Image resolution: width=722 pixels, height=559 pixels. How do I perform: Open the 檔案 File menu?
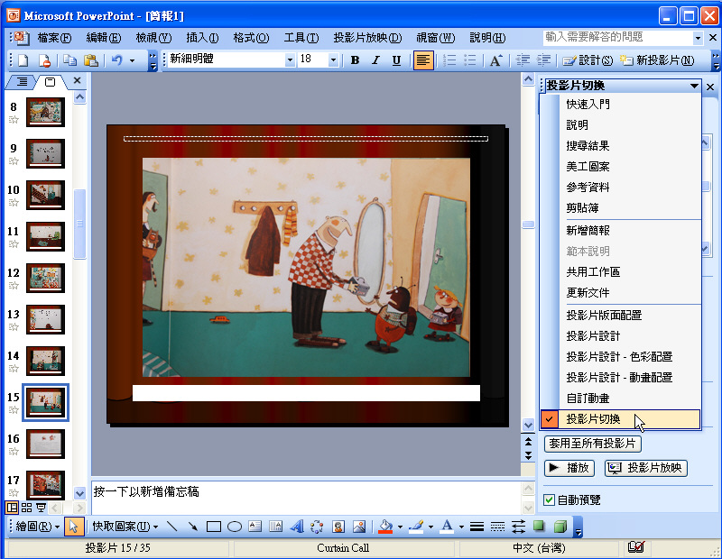click(x=54, y=38)
